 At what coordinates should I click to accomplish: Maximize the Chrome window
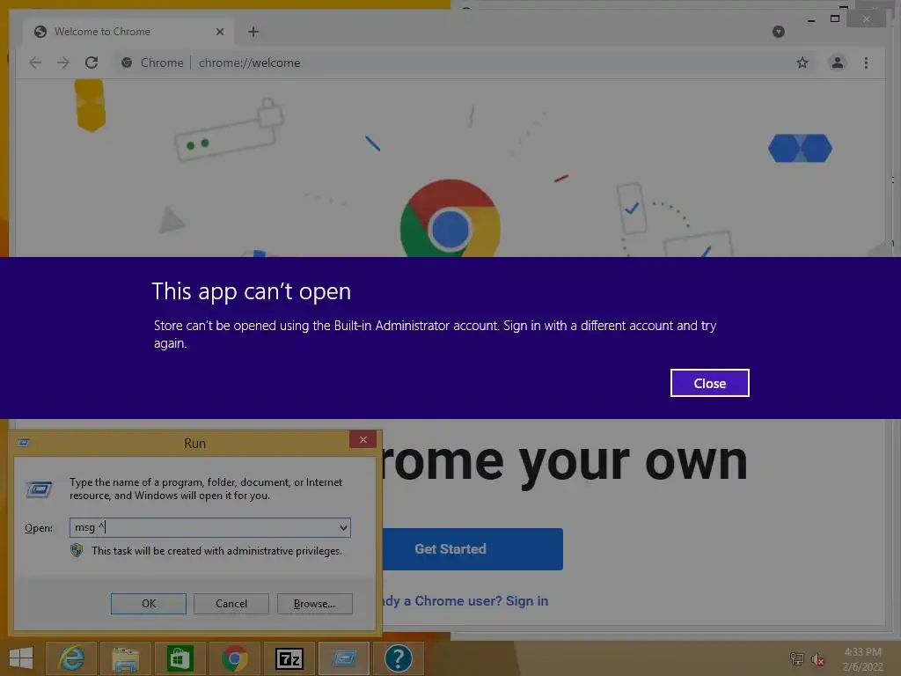tap(835, 19)
